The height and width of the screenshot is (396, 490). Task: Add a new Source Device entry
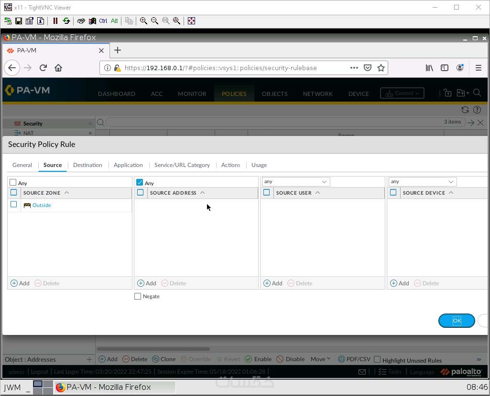click(x=399, y=283)
